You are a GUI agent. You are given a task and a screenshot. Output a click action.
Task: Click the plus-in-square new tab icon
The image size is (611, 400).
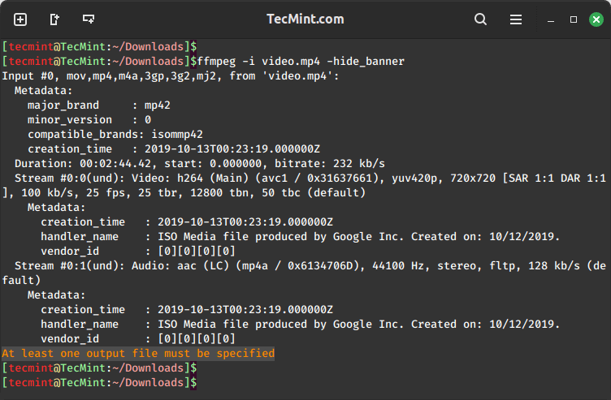[x=20, y=19]
